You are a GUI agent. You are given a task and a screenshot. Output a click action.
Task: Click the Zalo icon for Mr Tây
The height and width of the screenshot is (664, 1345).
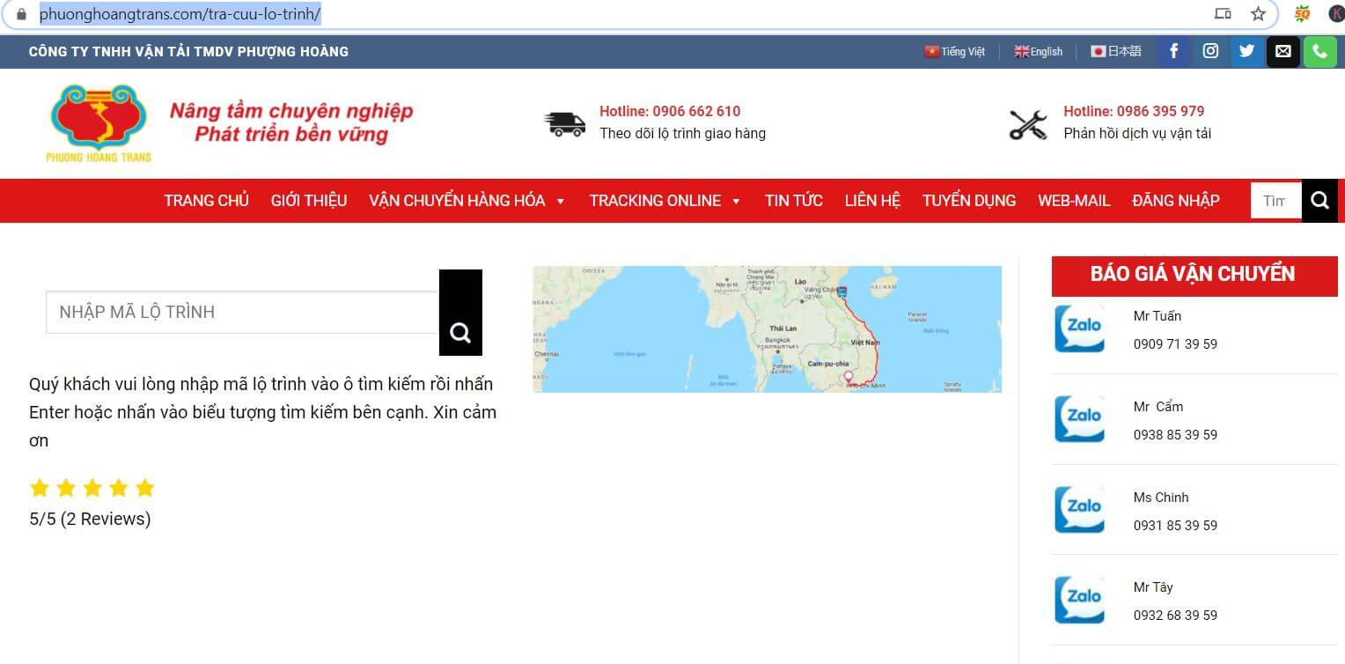1079,600
